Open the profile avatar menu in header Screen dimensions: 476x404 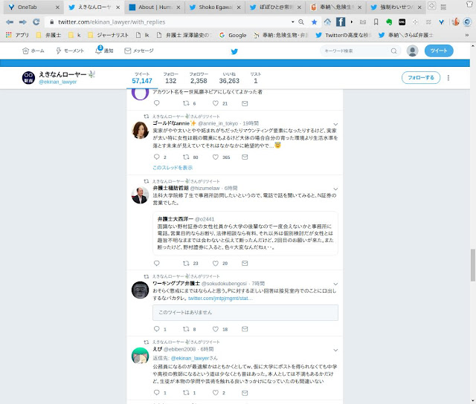pyautogui.click(x=412, y=50)
